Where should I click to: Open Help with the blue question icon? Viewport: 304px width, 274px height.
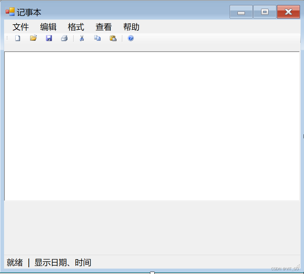tap(131, 38)
